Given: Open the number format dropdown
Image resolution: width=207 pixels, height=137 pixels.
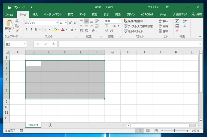Looking at the screenshot, I should coord(120,21).
